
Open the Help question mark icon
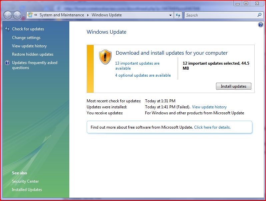pyautogui.click(x=261, y=25)
